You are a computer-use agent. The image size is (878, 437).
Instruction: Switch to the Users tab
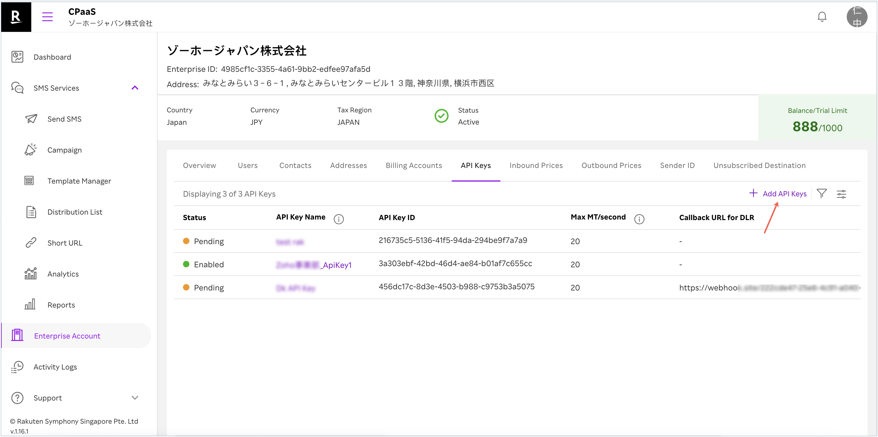pyautogui.click(x=248, y=165)
